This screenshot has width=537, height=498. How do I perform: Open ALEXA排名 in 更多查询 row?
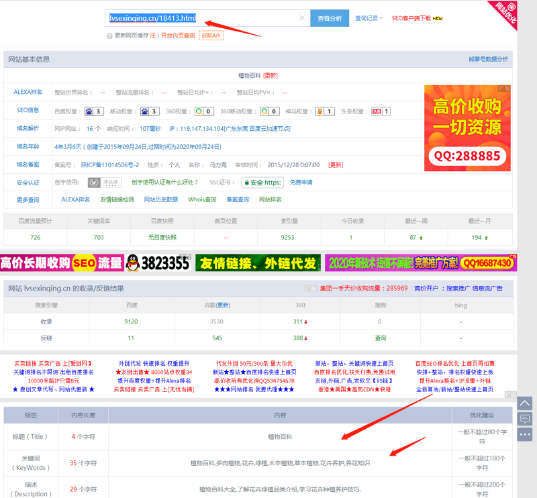click(75, 200)
